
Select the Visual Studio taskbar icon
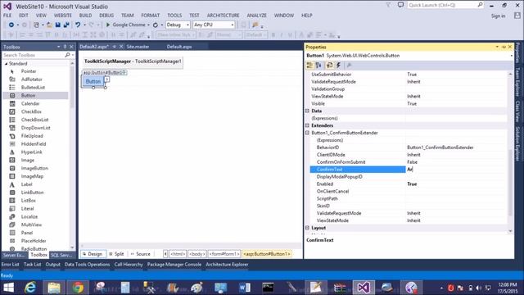tap(364, 288)
